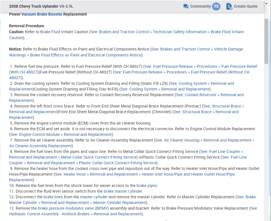This screenshot has width=271, height=221.
Task: Open Brake Fluid Effects on Paint notice link
Action: 126,52
